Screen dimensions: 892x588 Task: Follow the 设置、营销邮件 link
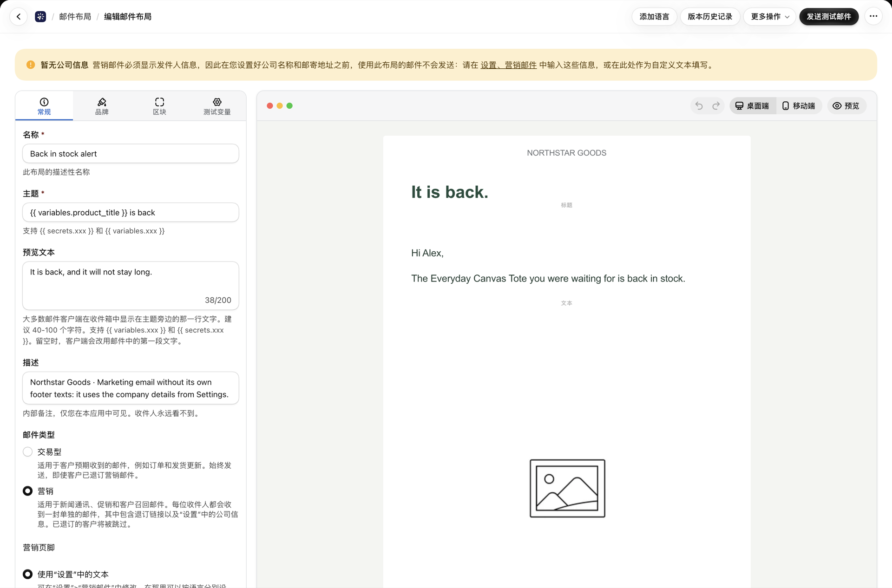pyautogui.click(x=508, y=65)
